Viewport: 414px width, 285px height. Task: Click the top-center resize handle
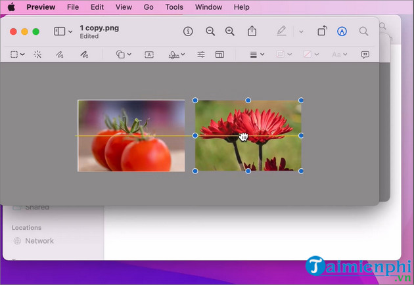pyautogui.click(x=248, y=100)
